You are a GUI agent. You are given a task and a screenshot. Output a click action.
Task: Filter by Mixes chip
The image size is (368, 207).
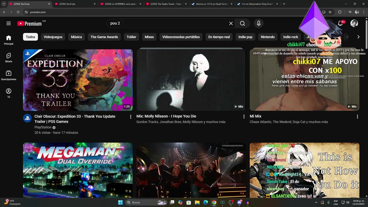(x=149, y=37)
